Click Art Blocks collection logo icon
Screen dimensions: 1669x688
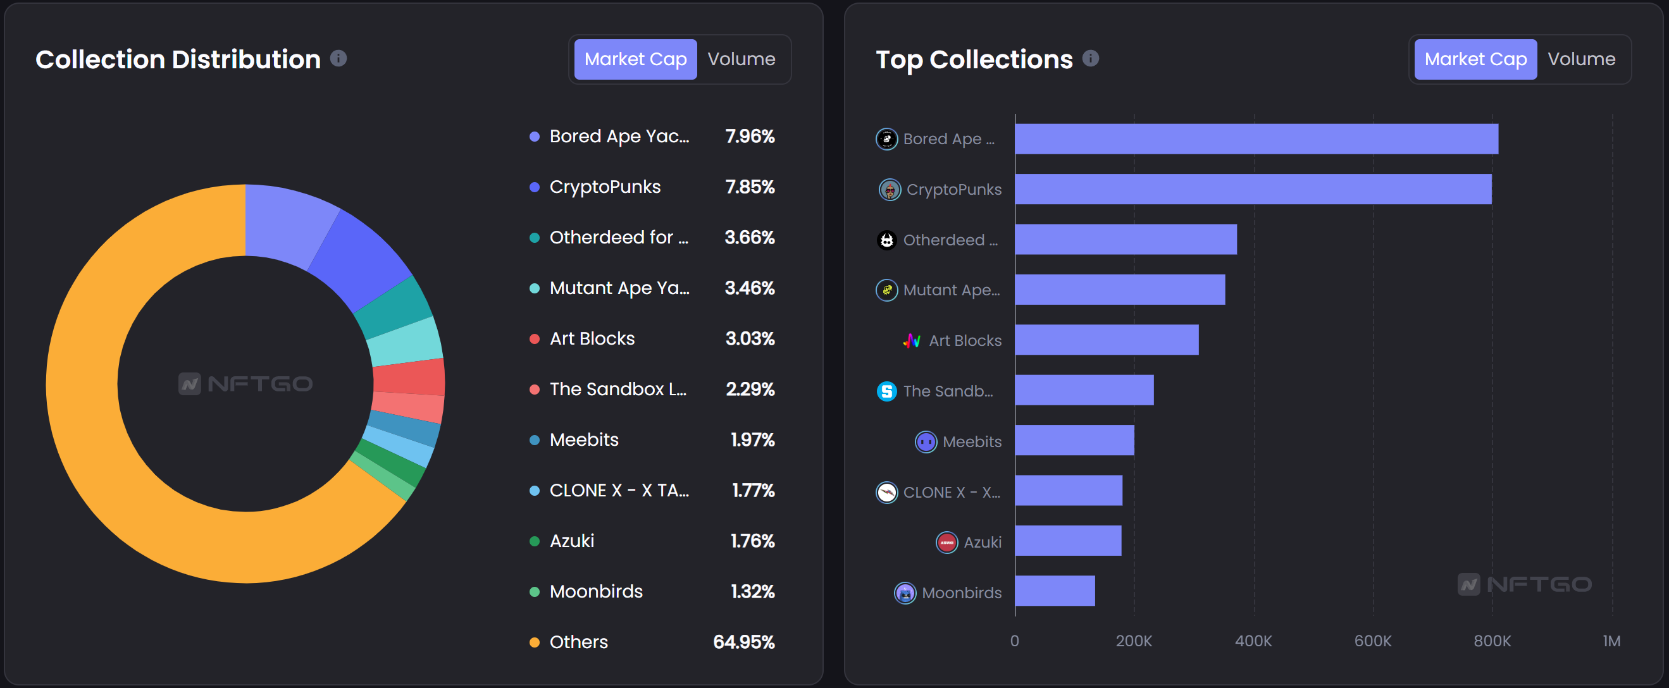click(x=912, y=341)
